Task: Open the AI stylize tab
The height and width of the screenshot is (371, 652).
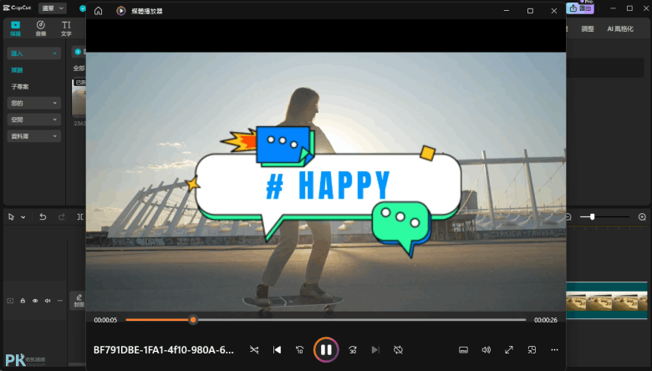Action: [x=620, y=28]
